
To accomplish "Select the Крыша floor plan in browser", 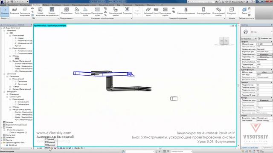I will pyautogui.click(x=18, y=46).
